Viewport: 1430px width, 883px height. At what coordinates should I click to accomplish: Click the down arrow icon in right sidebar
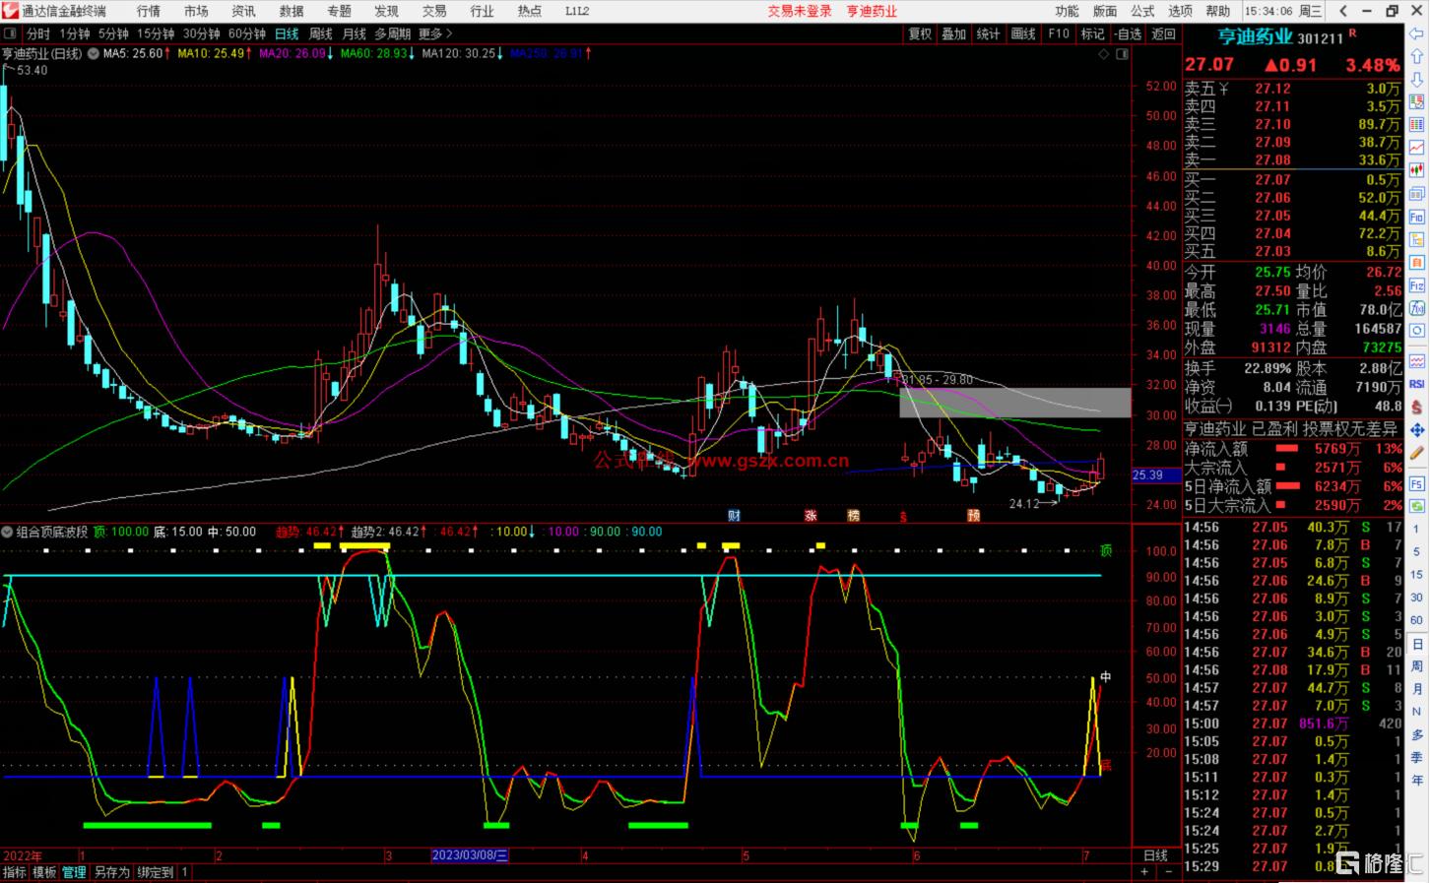pos(1416,79)
